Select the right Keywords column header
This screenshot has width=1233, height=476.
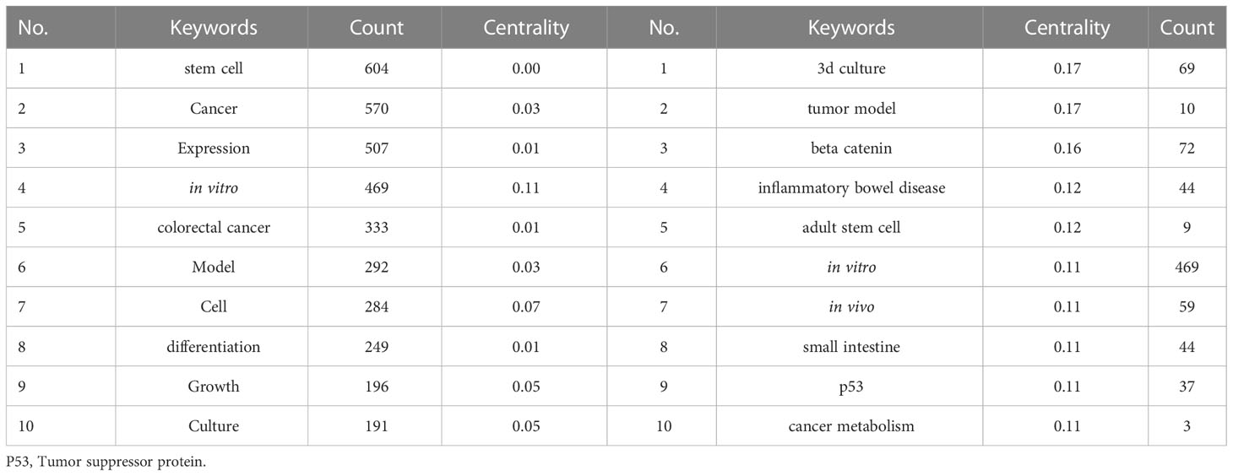point(851,28)
